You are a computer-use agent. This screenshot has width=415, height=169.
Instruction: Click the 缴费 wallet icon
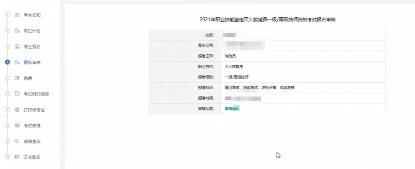point(17,78)
